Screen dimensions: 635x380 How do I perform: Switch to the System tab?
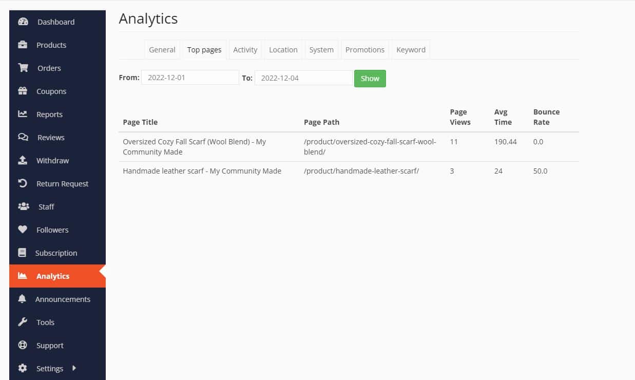[x=321, y=50]
